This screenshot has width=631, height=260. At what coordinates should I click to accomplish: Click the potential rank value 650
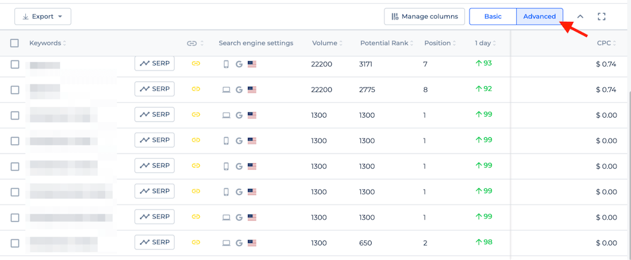[365, 243]
